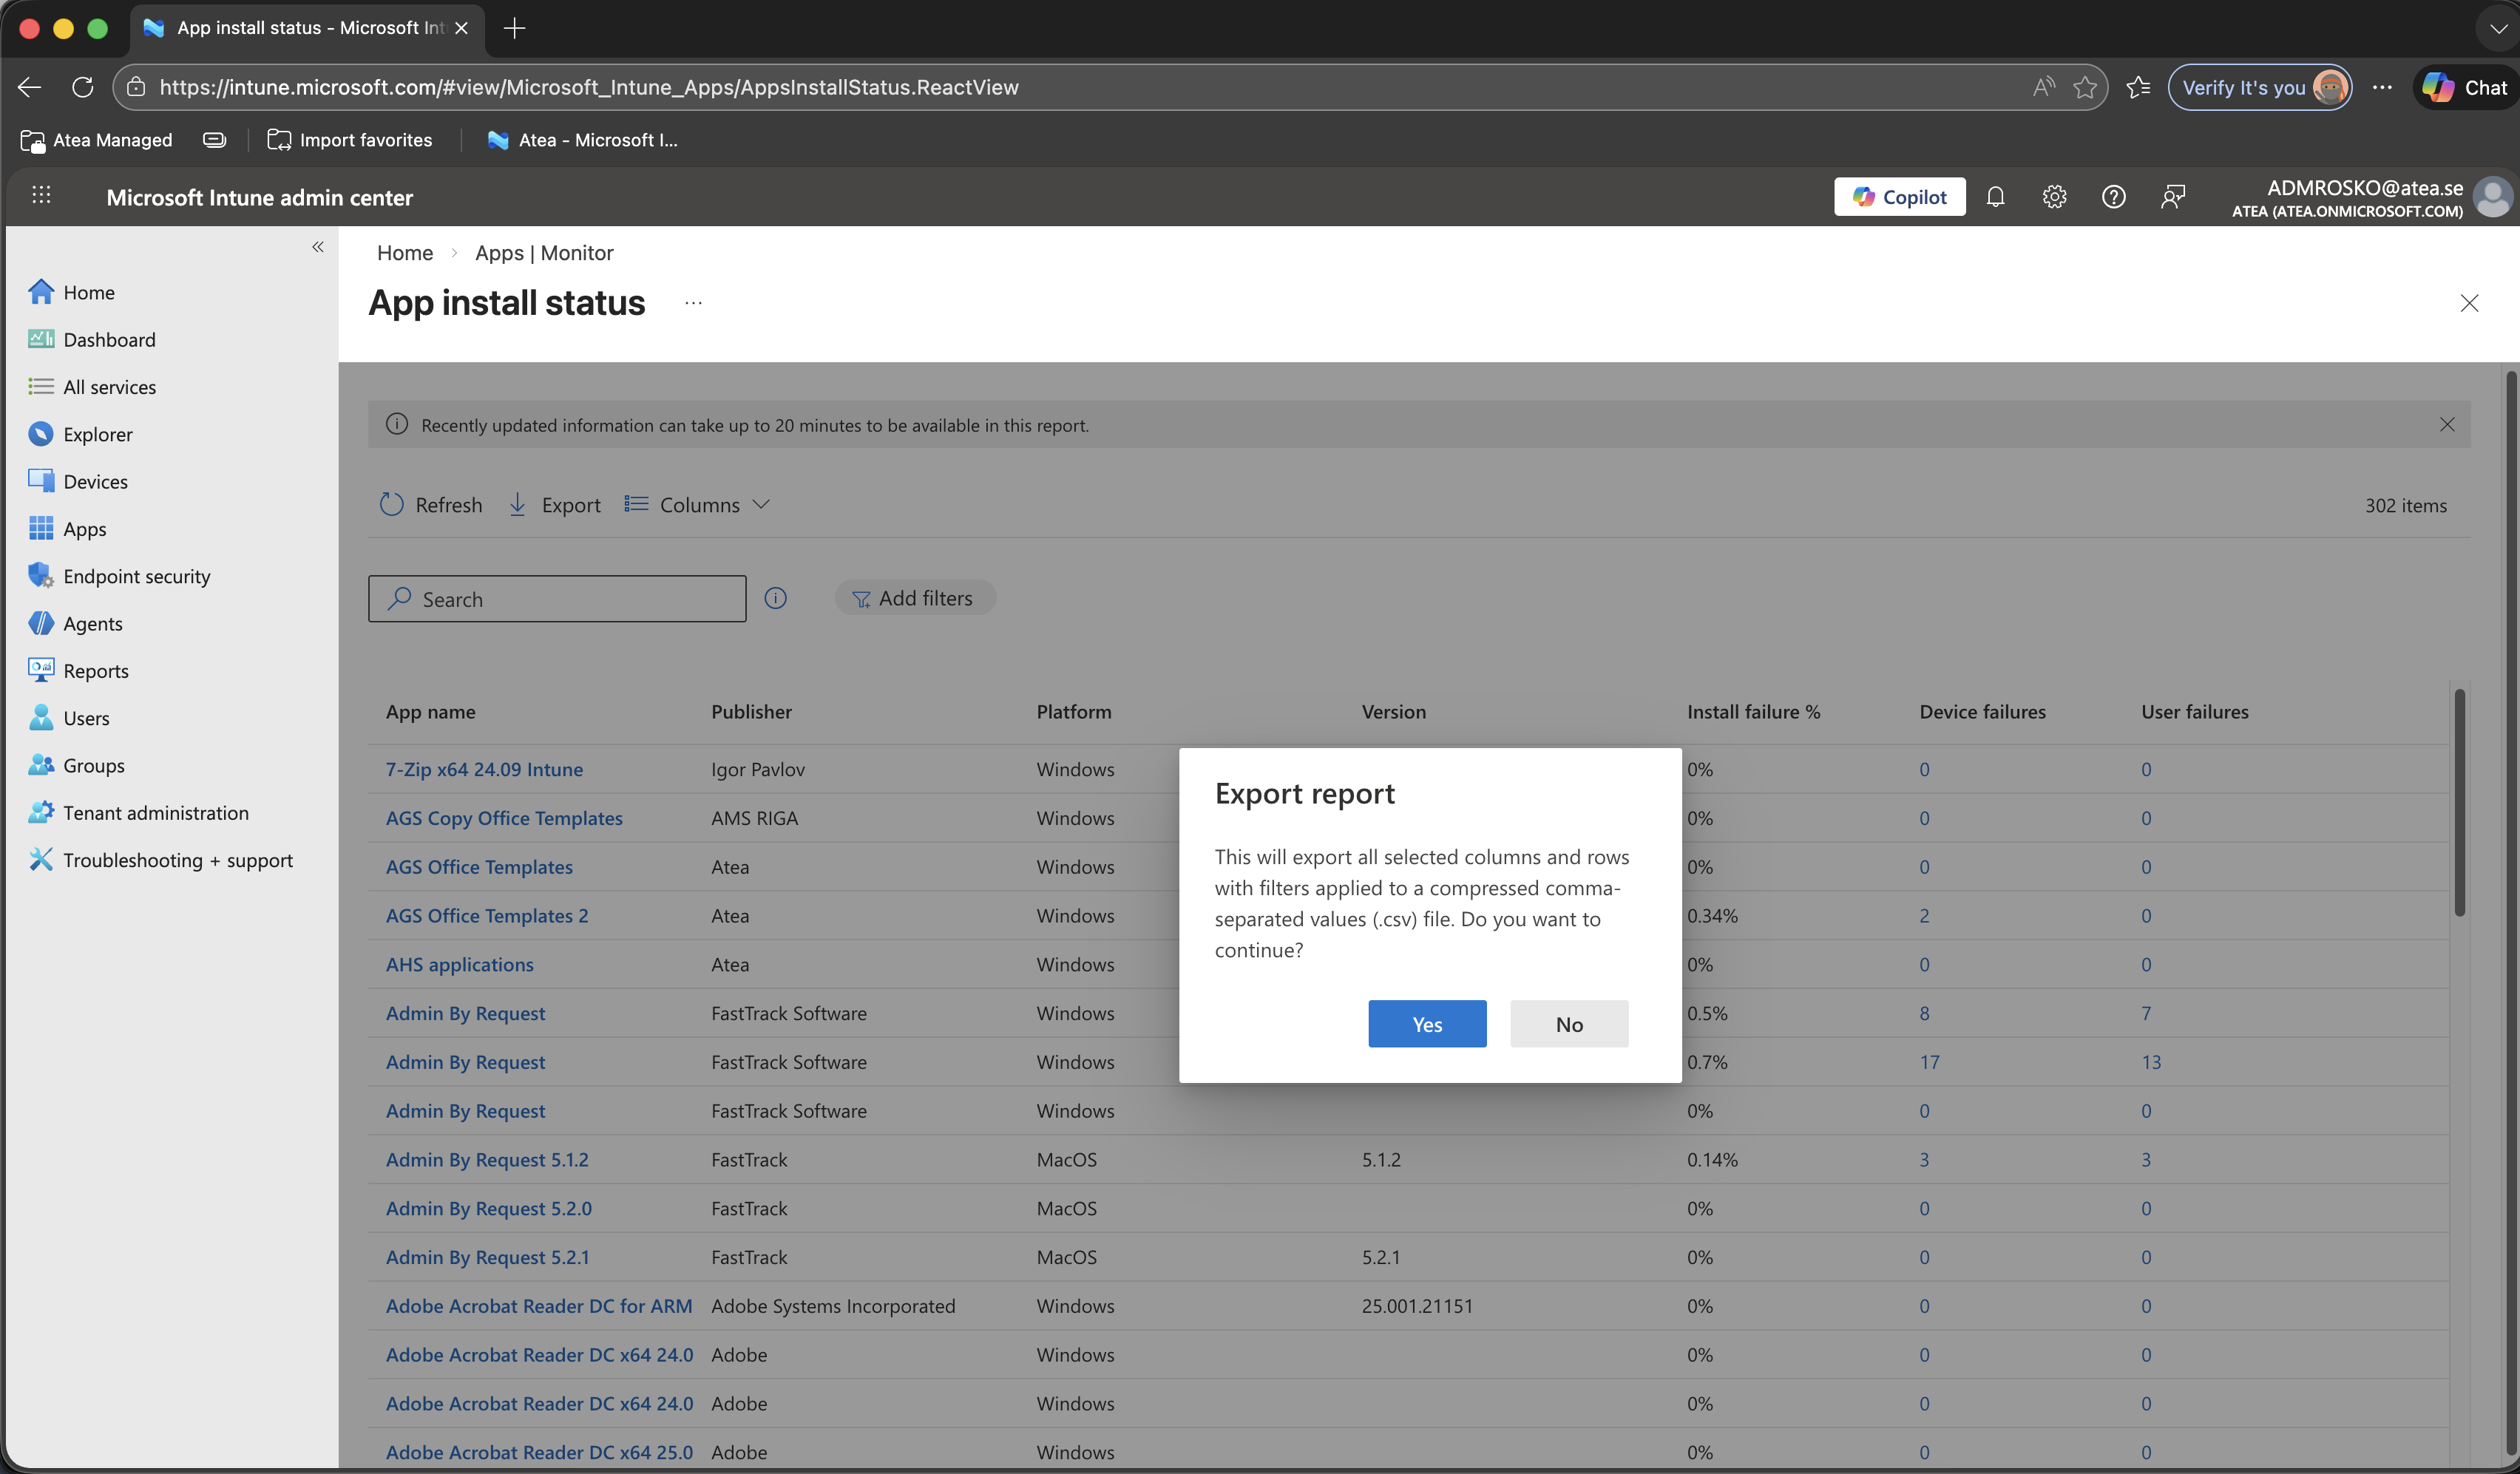Screen dimensions: 2520x1474
Task: Go to Reports in sidebar menu
Action: [95, 670]
